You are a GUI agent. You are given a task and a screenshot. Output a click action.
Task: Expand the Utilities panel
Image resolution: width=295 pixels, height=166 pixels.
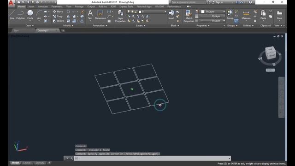pyautogui.click(x=248, y=26)
